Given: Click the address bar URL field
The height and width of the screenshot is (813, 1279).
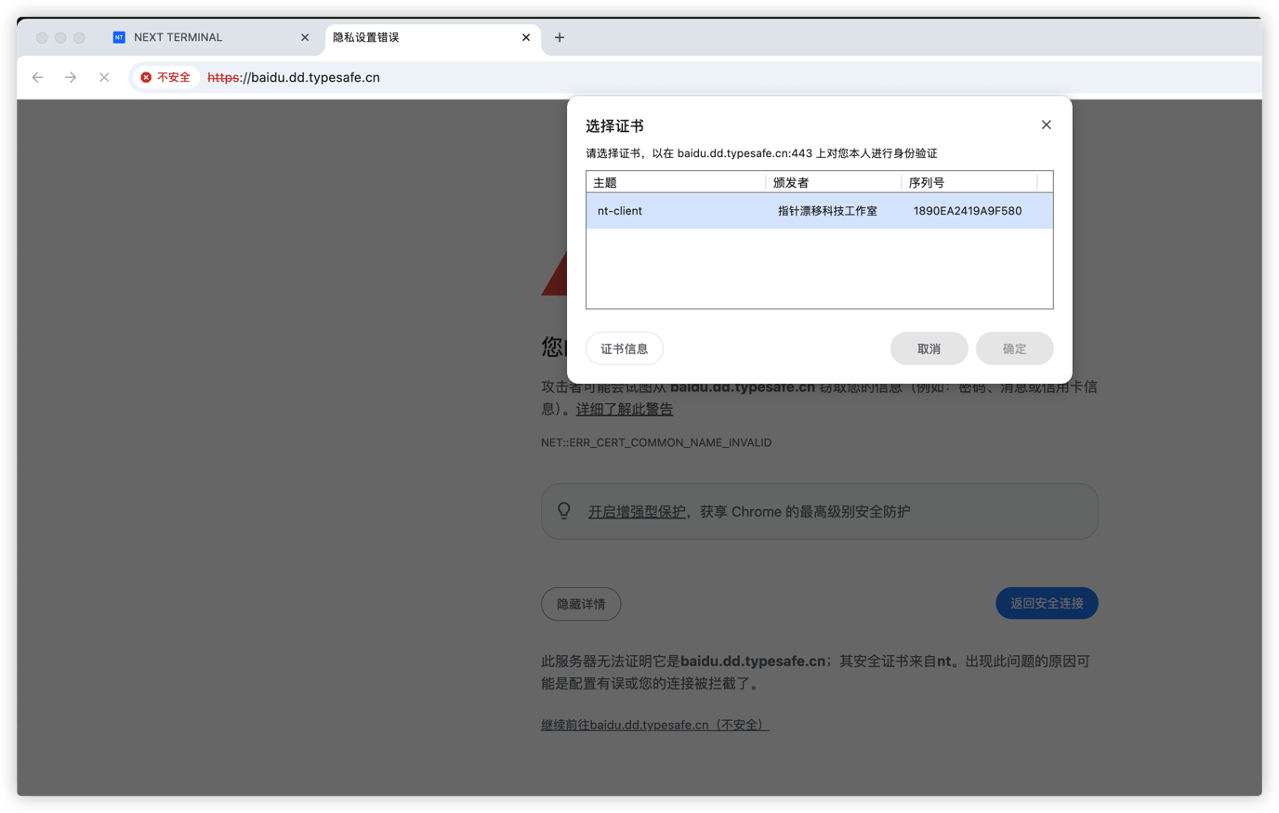Looking at the screenshot, I should (651, 77).
